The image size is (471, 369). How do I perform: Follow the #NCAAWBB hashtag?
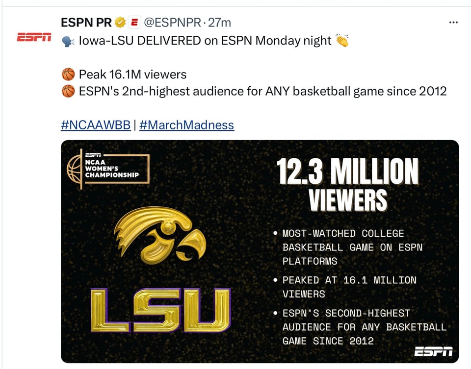[96, 125]
